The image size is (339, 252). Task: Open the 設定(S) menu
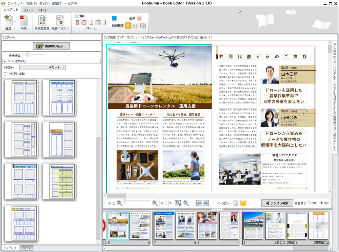[57, 3]
